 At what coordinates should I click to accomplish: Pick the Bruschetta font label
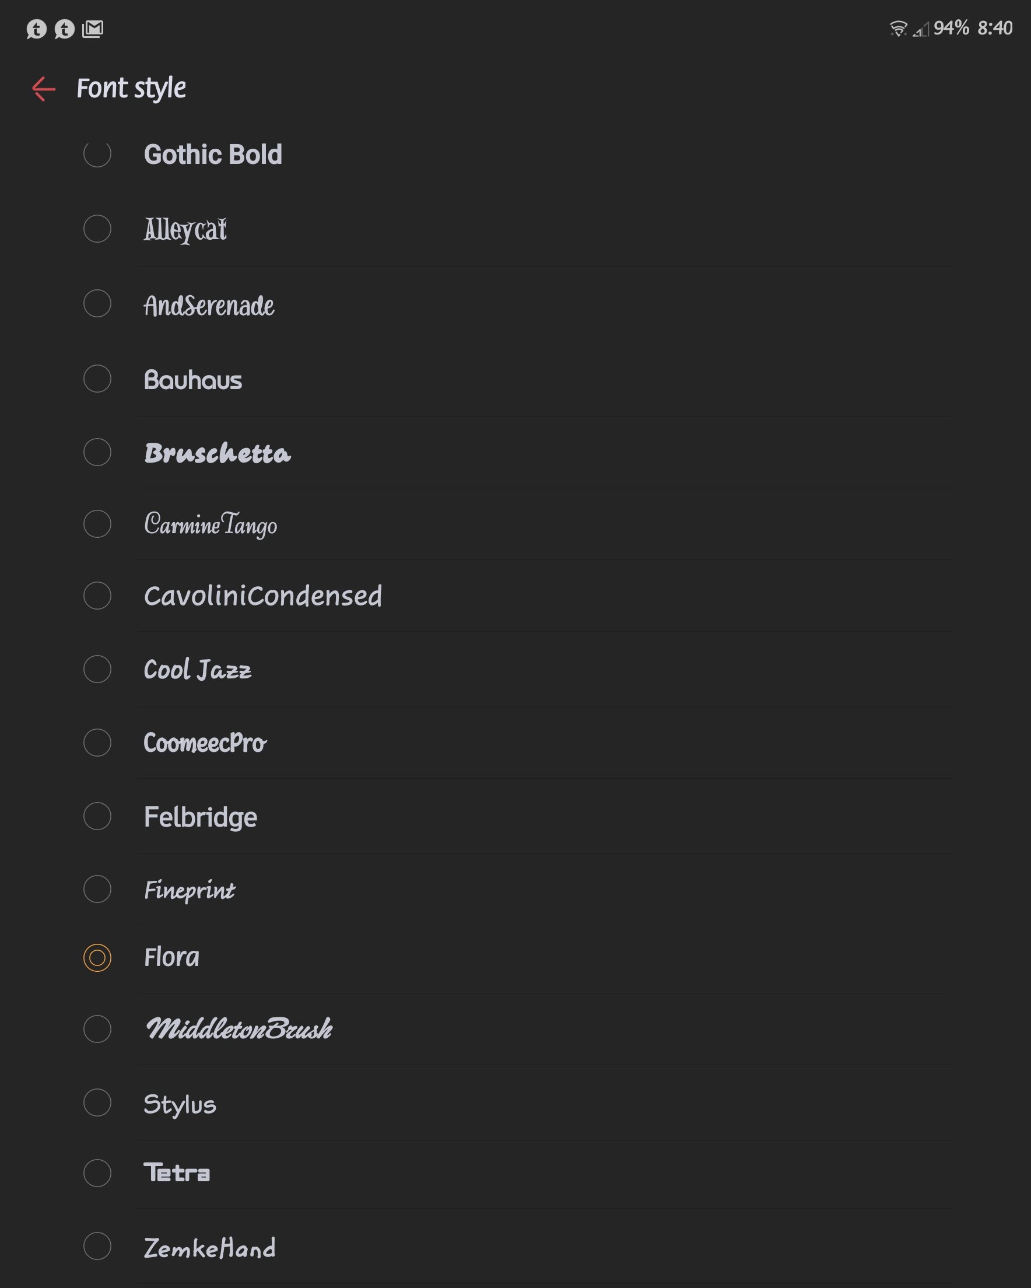[x=218, y=453]
